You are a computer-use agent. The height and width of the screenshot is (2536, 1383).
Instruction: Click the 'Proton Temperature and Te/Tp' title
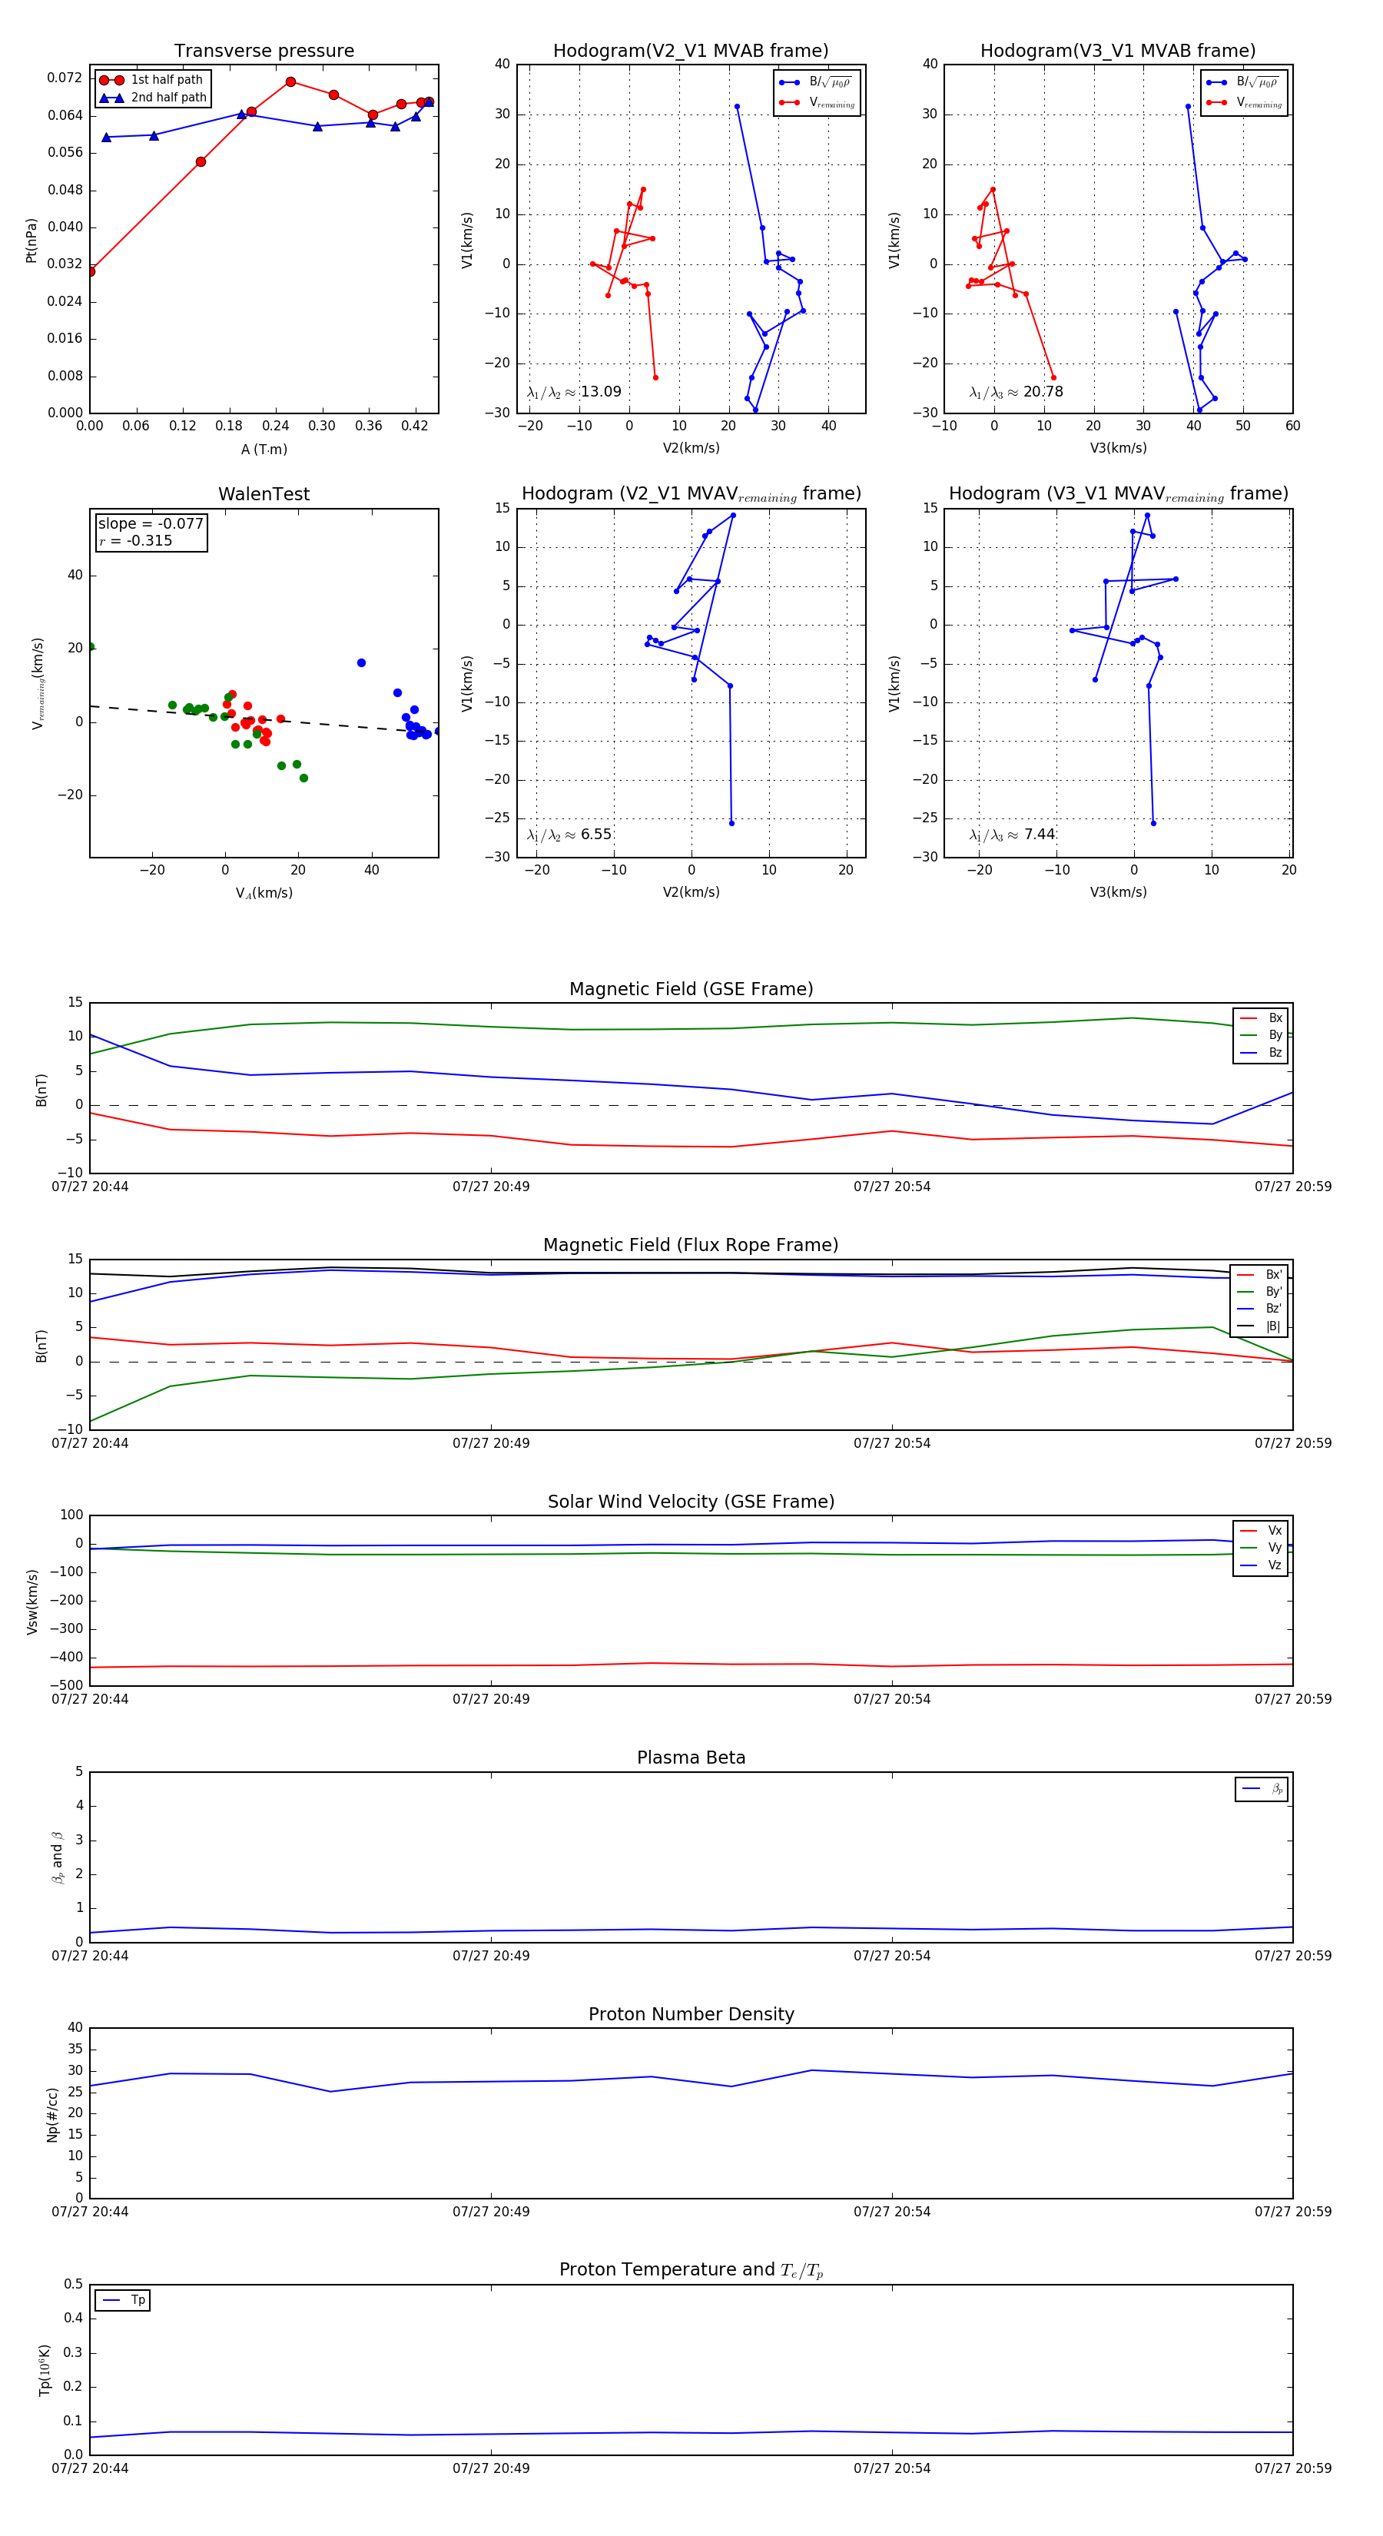[x=691, y=2270]
